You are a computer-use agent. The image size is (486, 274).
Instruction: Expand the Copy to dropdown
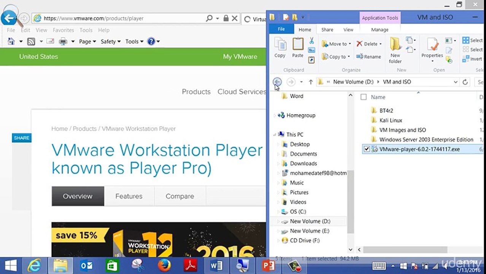click(x=349, y=57)
